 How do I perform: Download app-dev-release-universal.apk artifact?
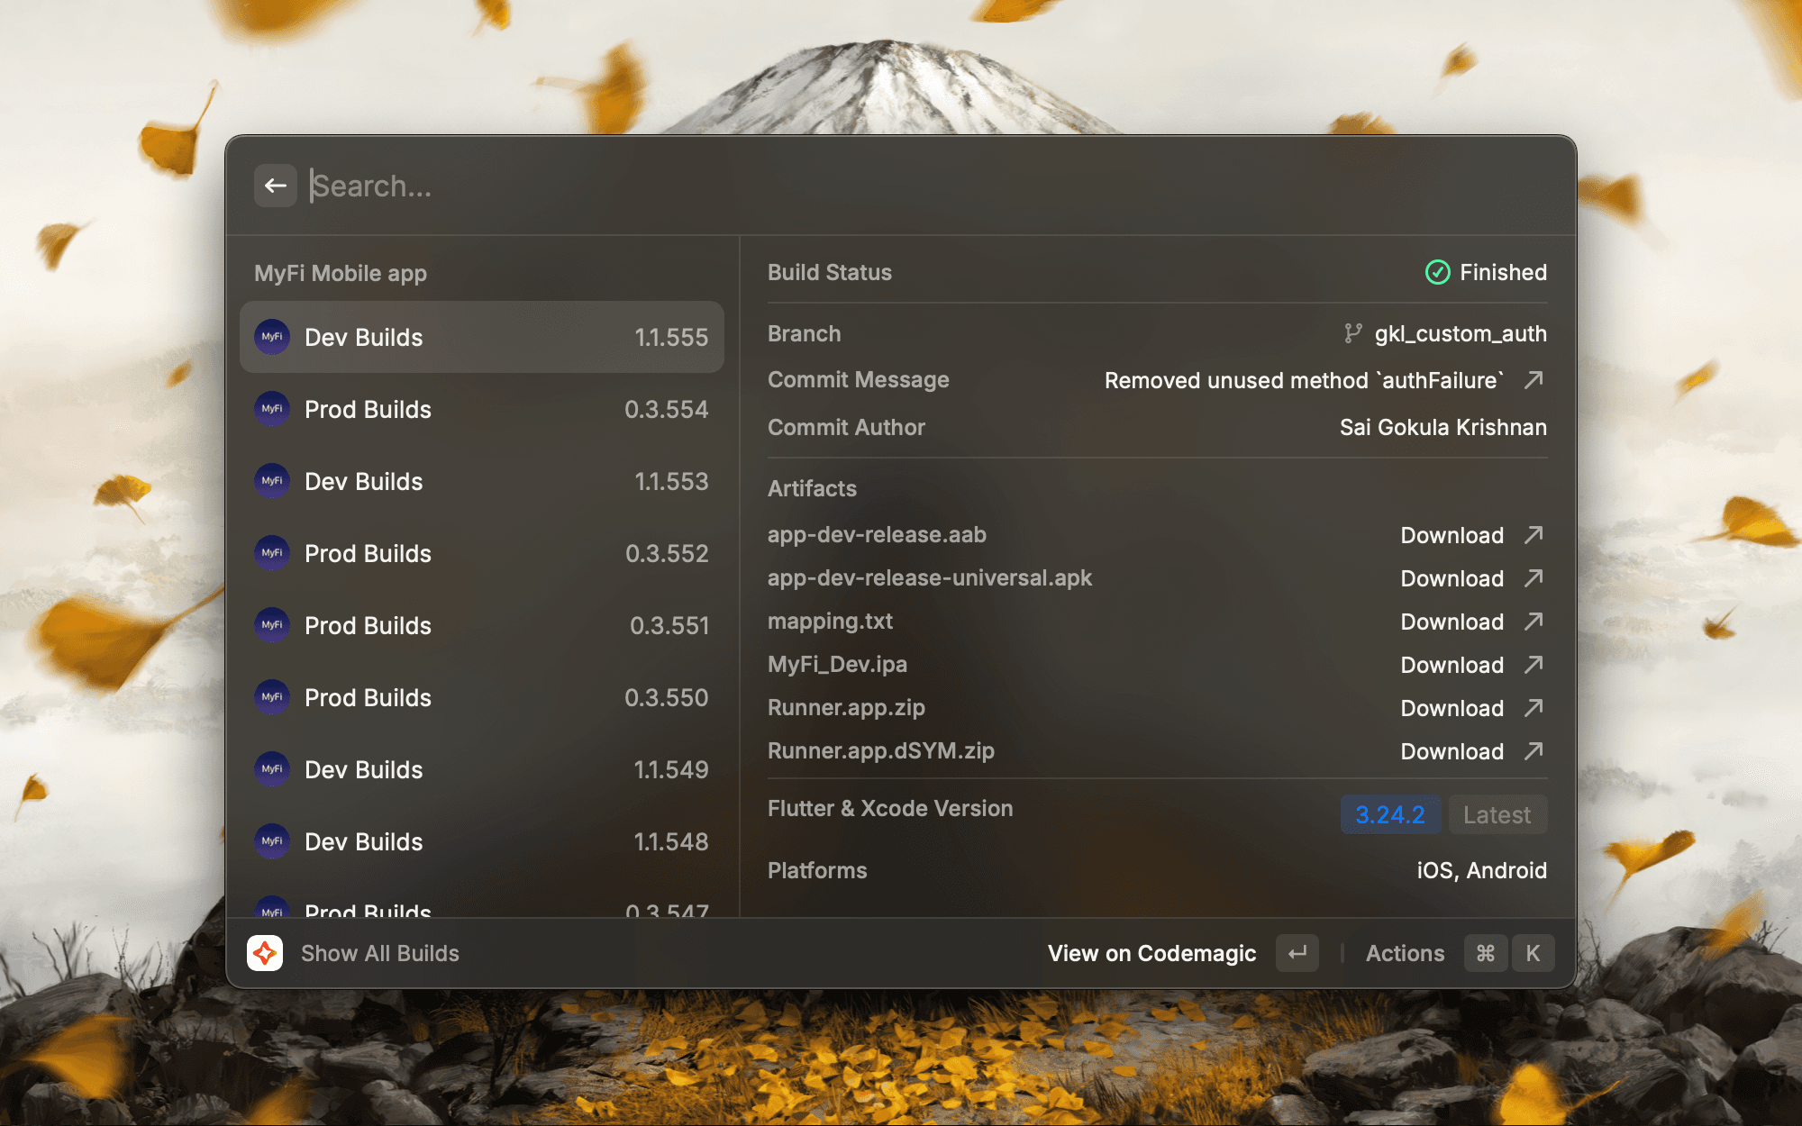click(x=1452, y=578)
